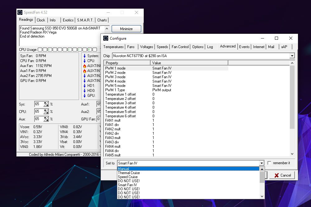311x207 pixels.
Task: Switch to the Fan Control tab
Action: [180, 47]
